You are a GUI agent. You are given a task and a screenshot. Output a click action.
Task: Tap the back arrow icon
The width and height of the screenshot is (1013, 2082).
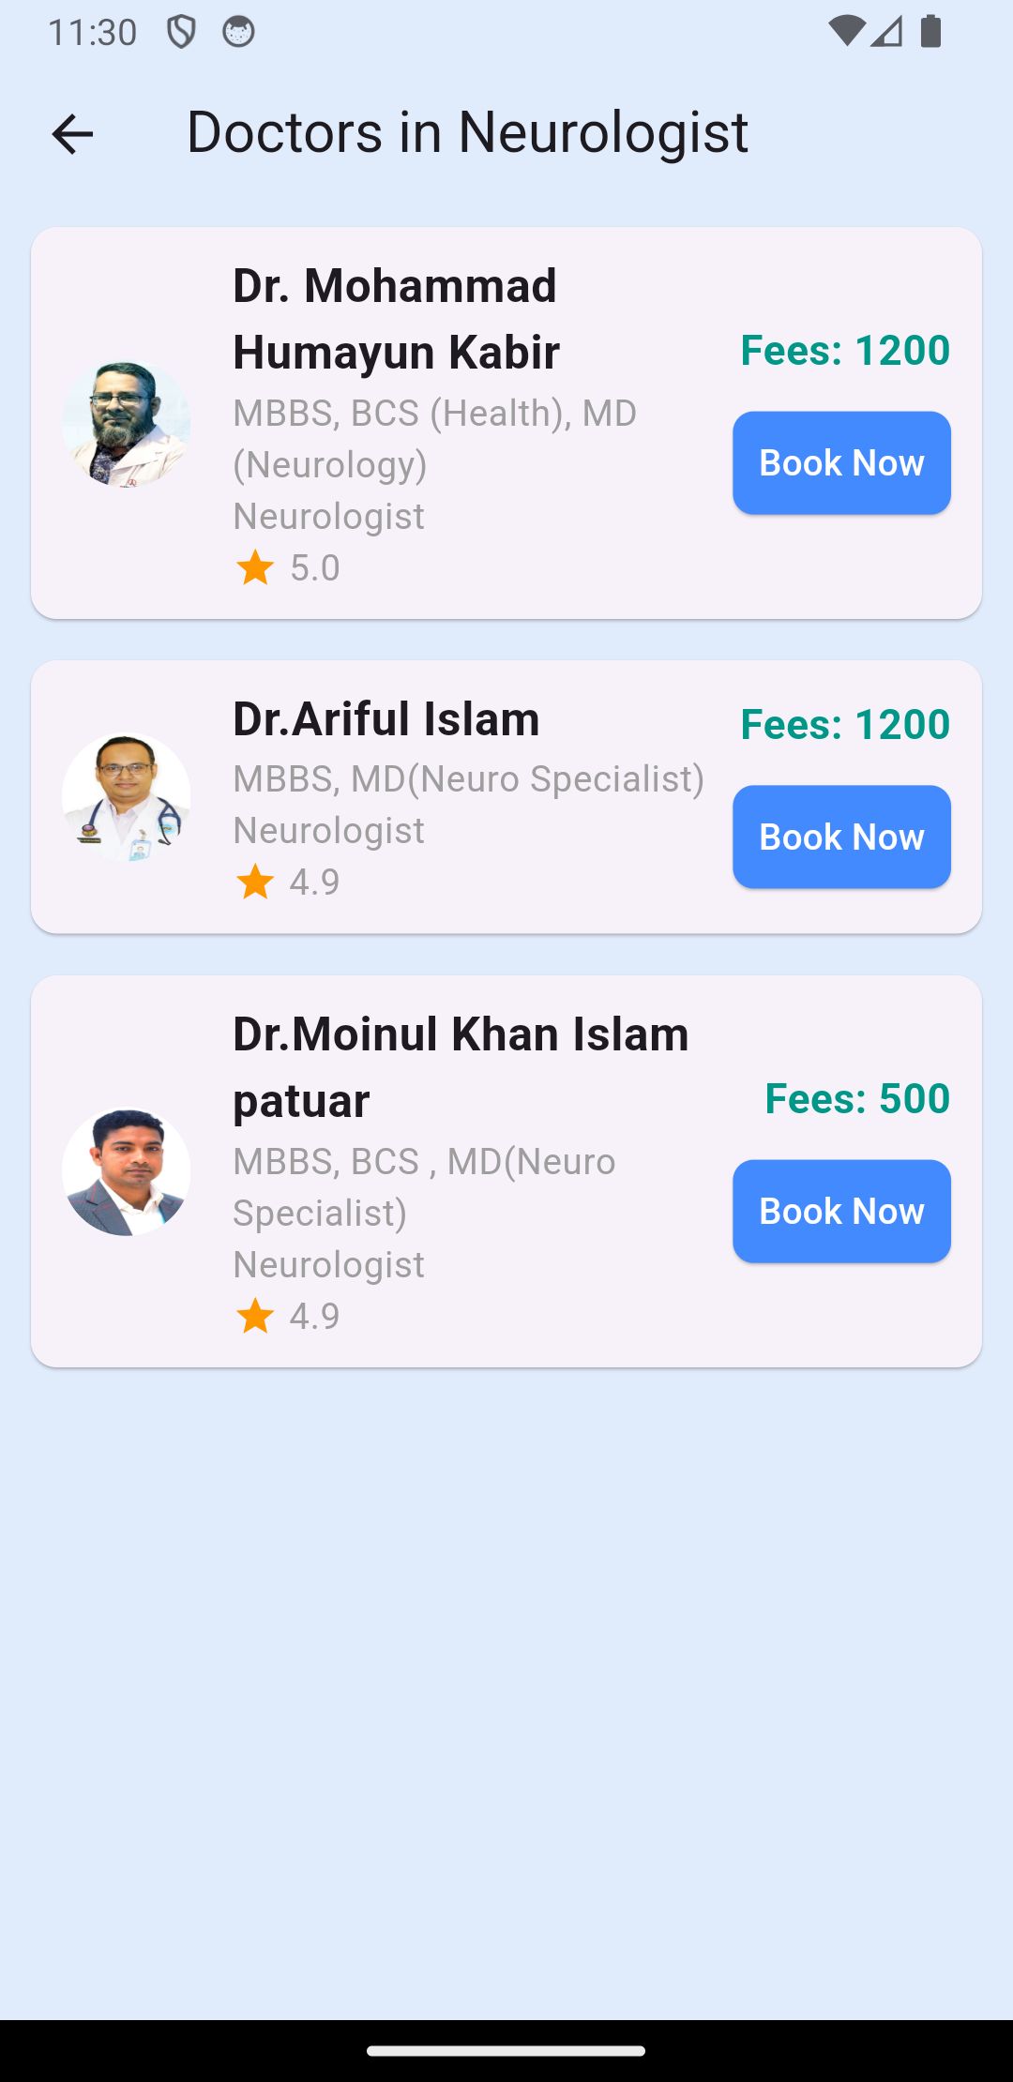[72, 134]
